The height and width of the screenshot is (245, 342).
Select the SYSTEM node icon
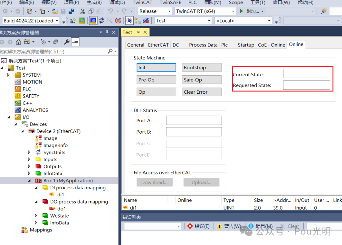click(x=18, y=75)
